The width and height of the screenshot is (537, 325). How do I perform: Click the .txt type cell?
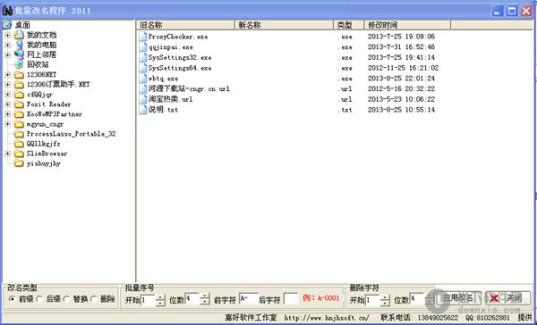pyautogui.click(x=345, y=110)
